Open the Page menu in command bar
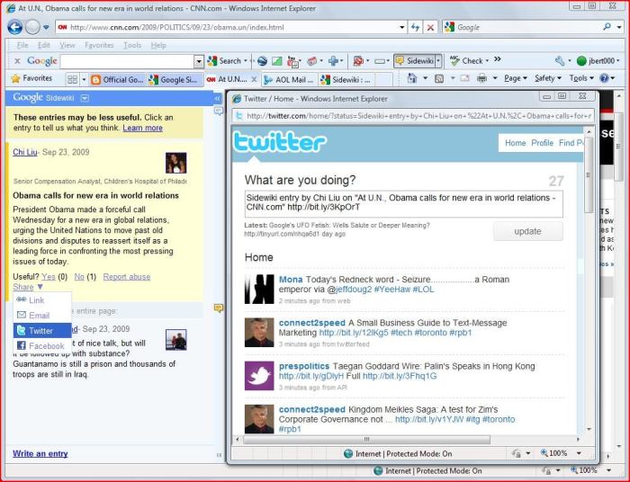Image resolution: width=630 pixels, height=482 pixels. pos(516,78)
